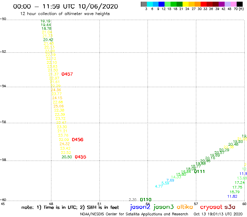Viewport: 247px width, 217px height.
Task: Click latitude axis label -52
Action: point(3,52)
